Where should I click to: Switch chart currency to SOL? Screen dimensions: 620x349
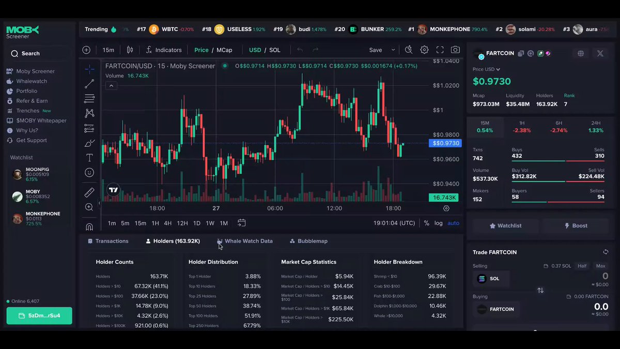(275, 50)
